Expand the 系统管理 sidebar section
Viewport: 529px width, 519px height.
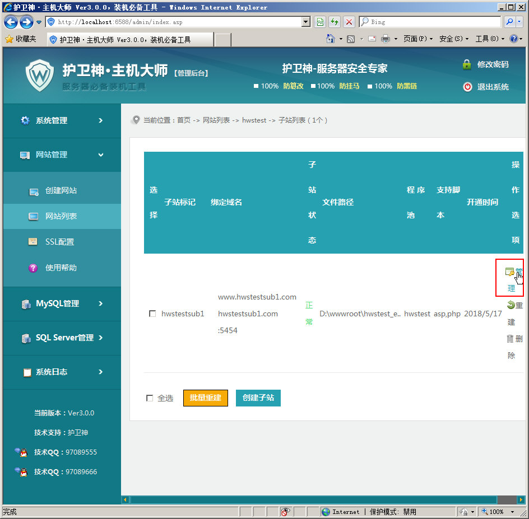62,120
